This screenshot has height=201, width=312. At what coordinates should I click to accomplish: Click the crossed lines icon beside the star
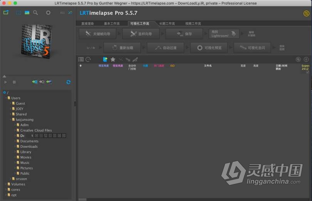(x=121, y=59)
